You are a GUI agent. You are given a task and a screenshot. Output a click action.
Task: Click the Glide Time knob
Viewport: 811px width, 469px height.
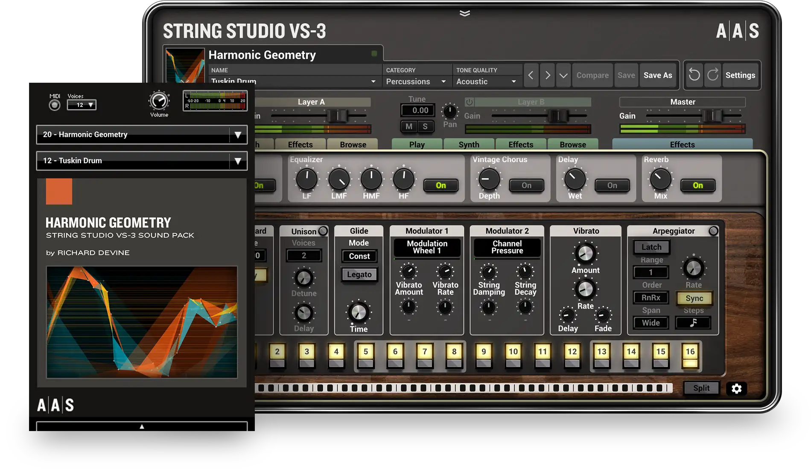pos(359,313)
